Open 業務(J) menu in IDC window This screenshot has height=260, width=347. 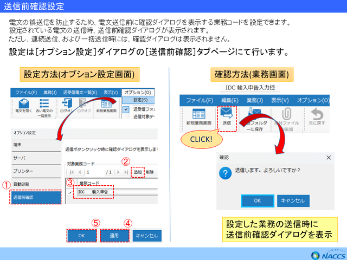(x=255, y=100)
